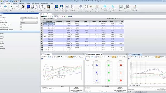Open the Hybrid Raytracing tool
This screenshot has height=93, width=166.
coord(135,8)
